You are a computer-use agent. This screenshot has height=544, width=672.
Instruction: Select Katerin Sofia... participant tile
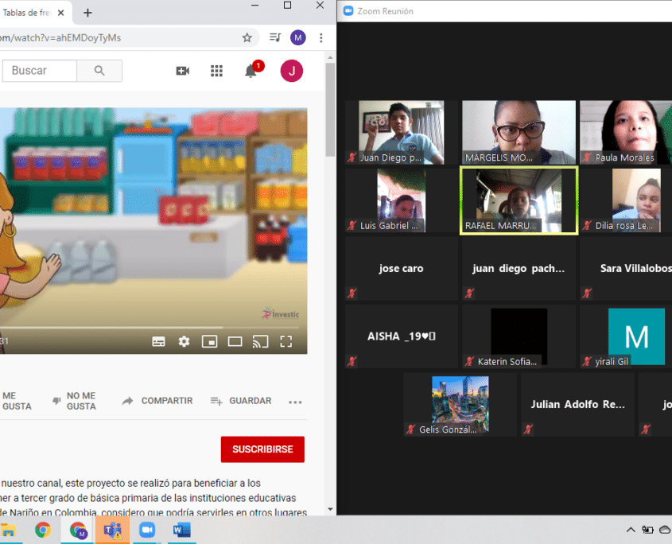(x=519, y=336)
